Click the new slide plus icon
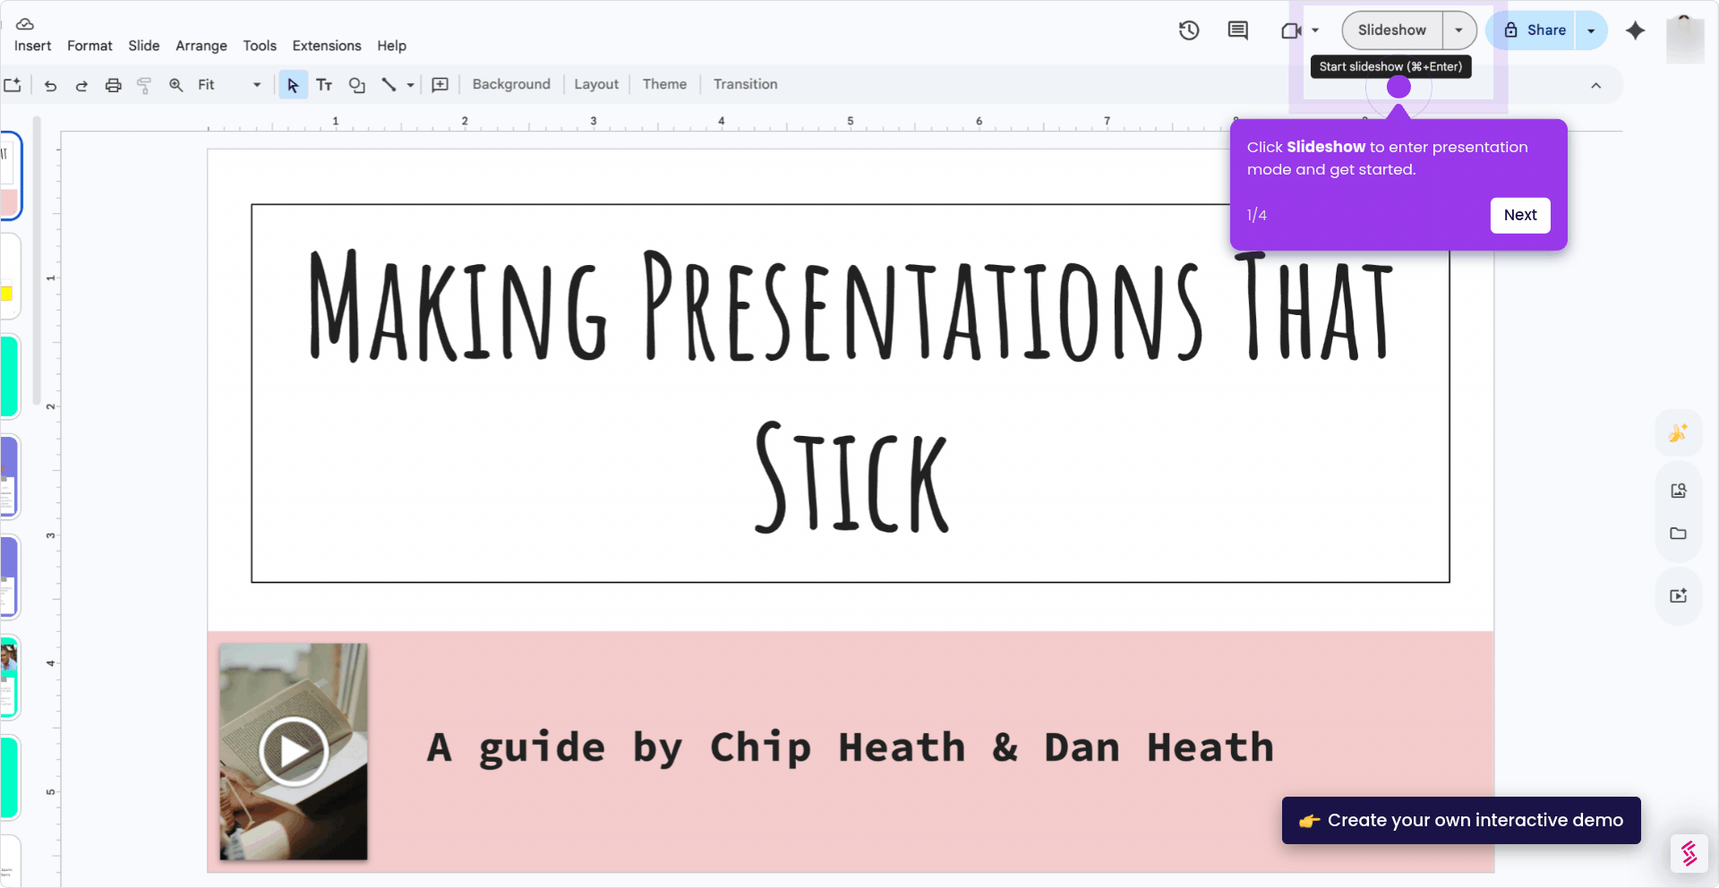1719x888 pixels. click(13, 85)
